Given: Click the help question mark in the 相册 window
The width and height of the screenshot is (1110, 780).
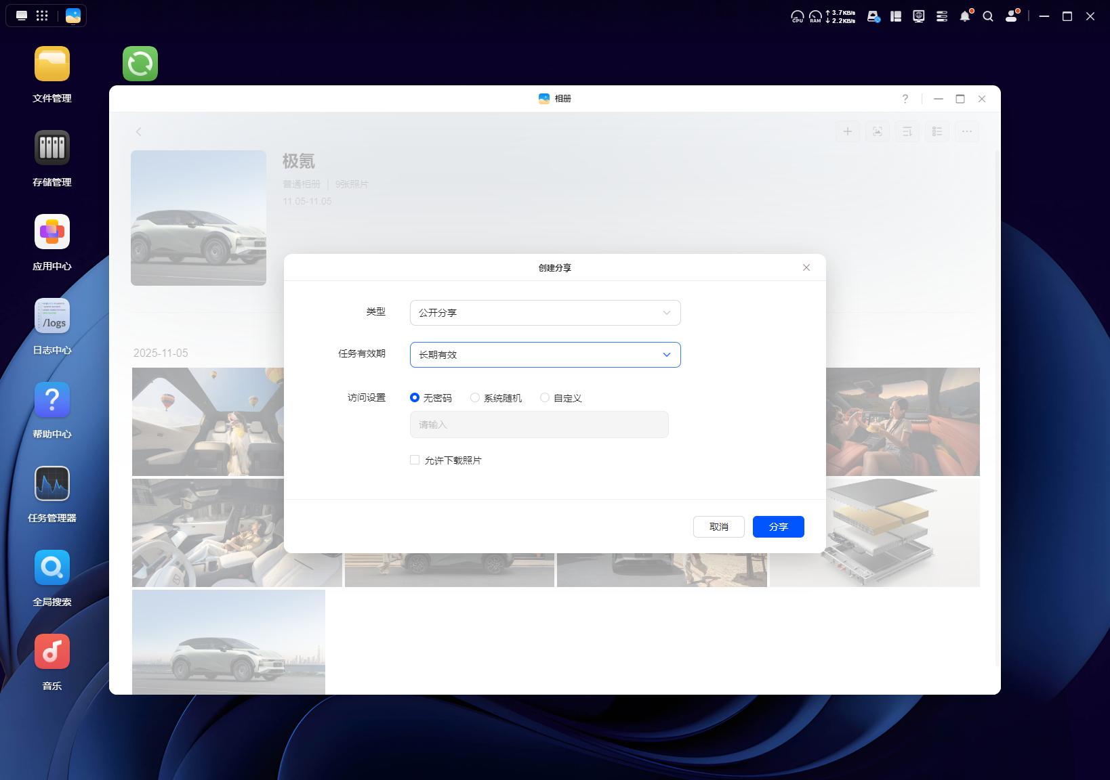Looking at the screenshot, I should pos(905,99).
